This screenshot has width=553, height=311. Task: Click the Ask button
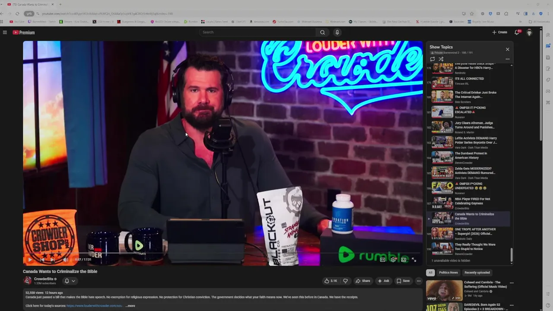[383, 281]
